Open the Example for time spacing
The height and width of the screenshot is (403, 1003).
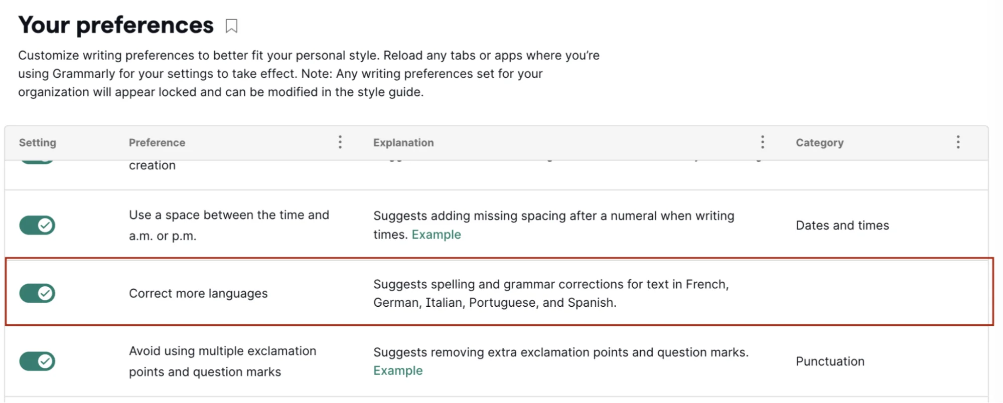[x=436, y=234]
